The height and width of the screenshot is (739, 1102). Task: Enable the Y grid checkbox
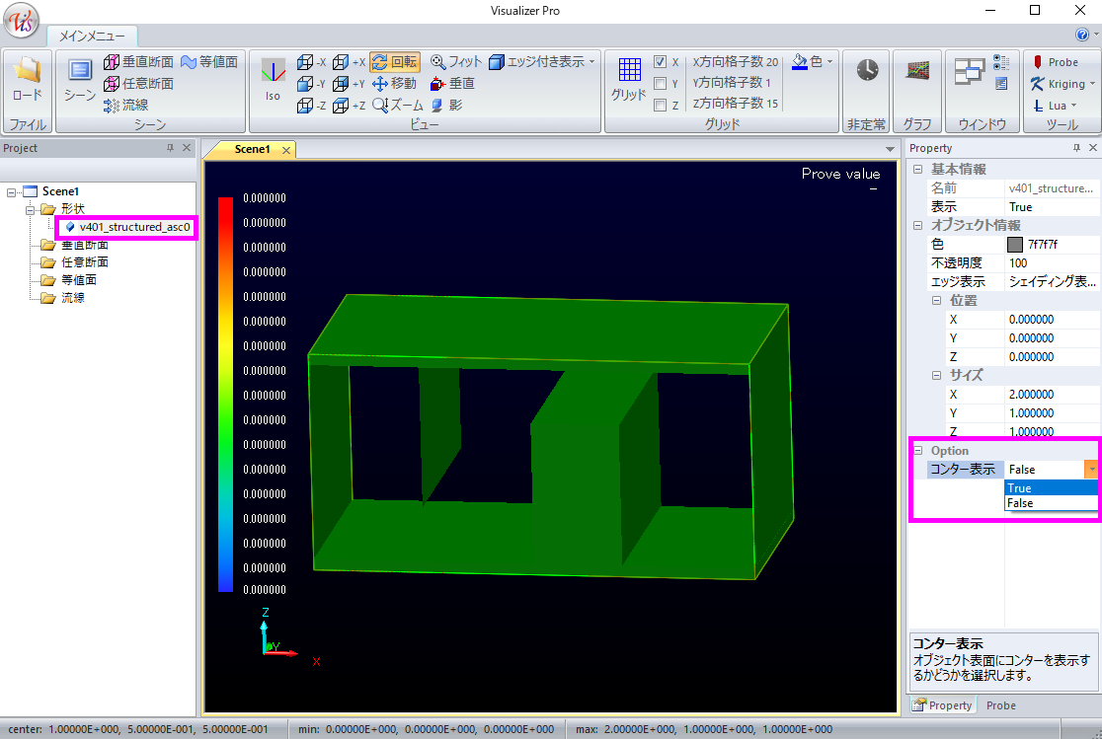click(660, 84)
